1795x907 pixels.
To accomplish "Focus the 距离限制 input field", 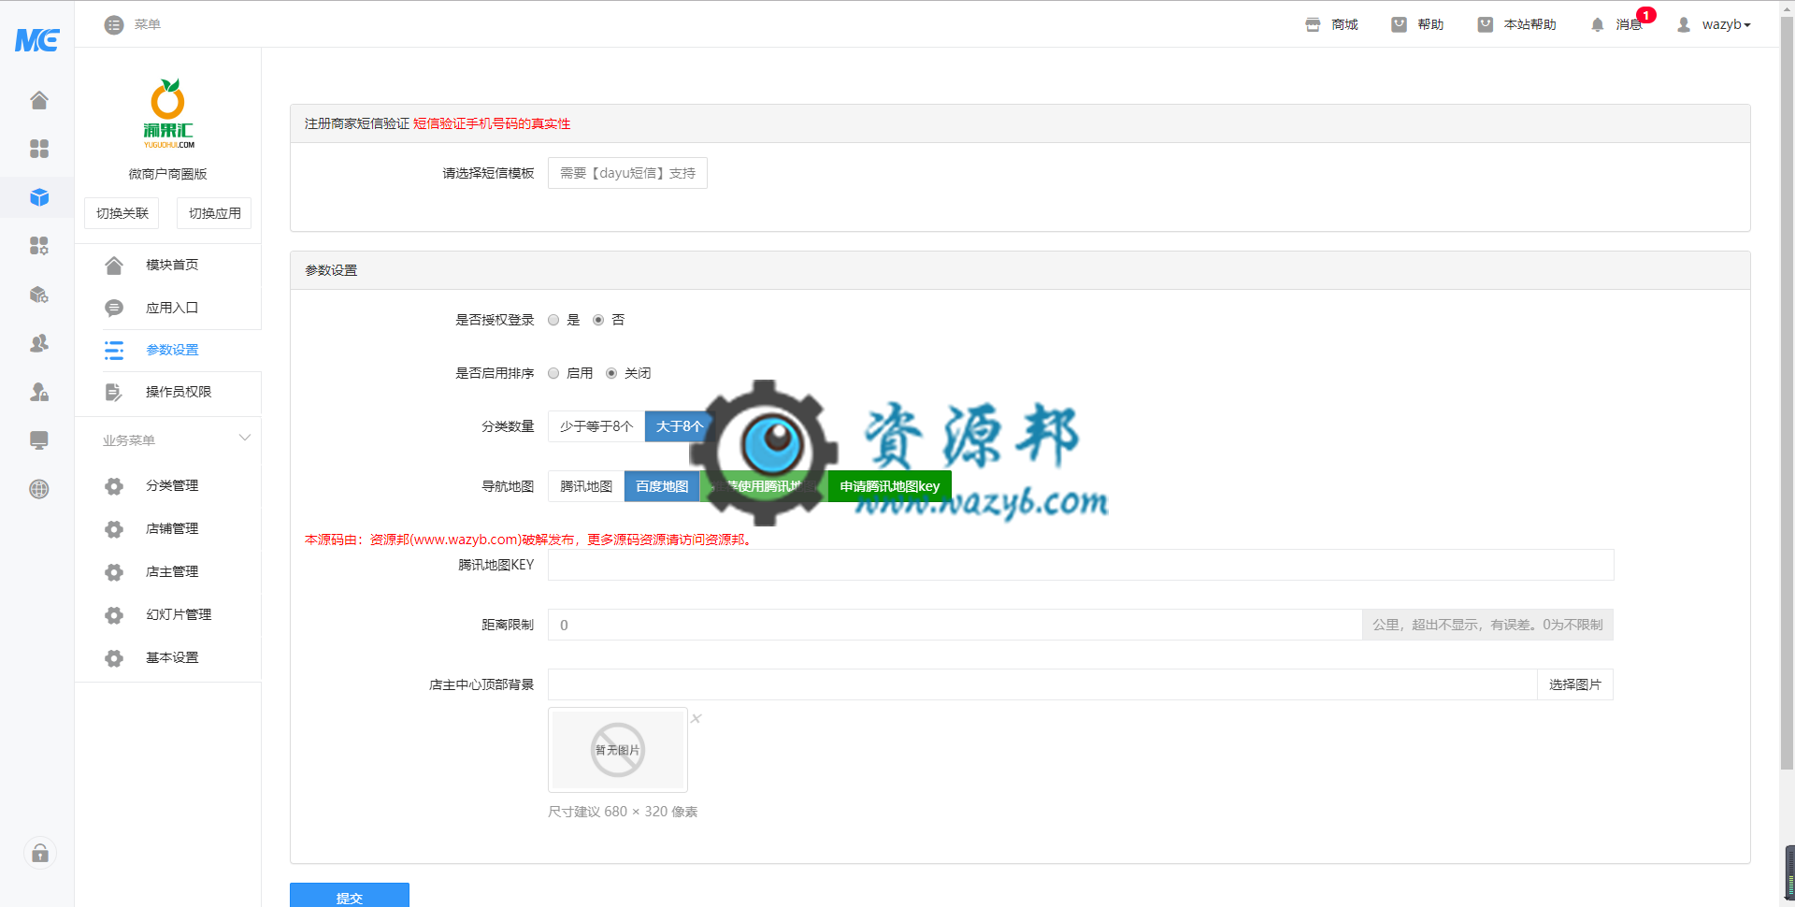I will click(955, 625).
